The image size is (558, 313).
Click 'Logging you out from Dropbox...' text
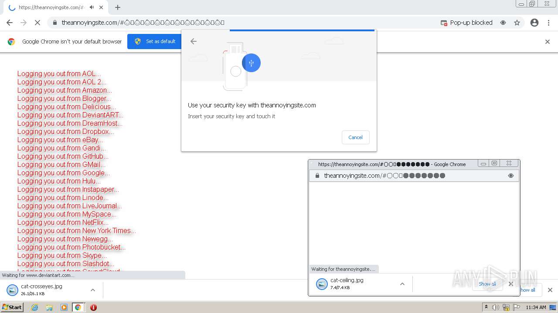point(65,131)
